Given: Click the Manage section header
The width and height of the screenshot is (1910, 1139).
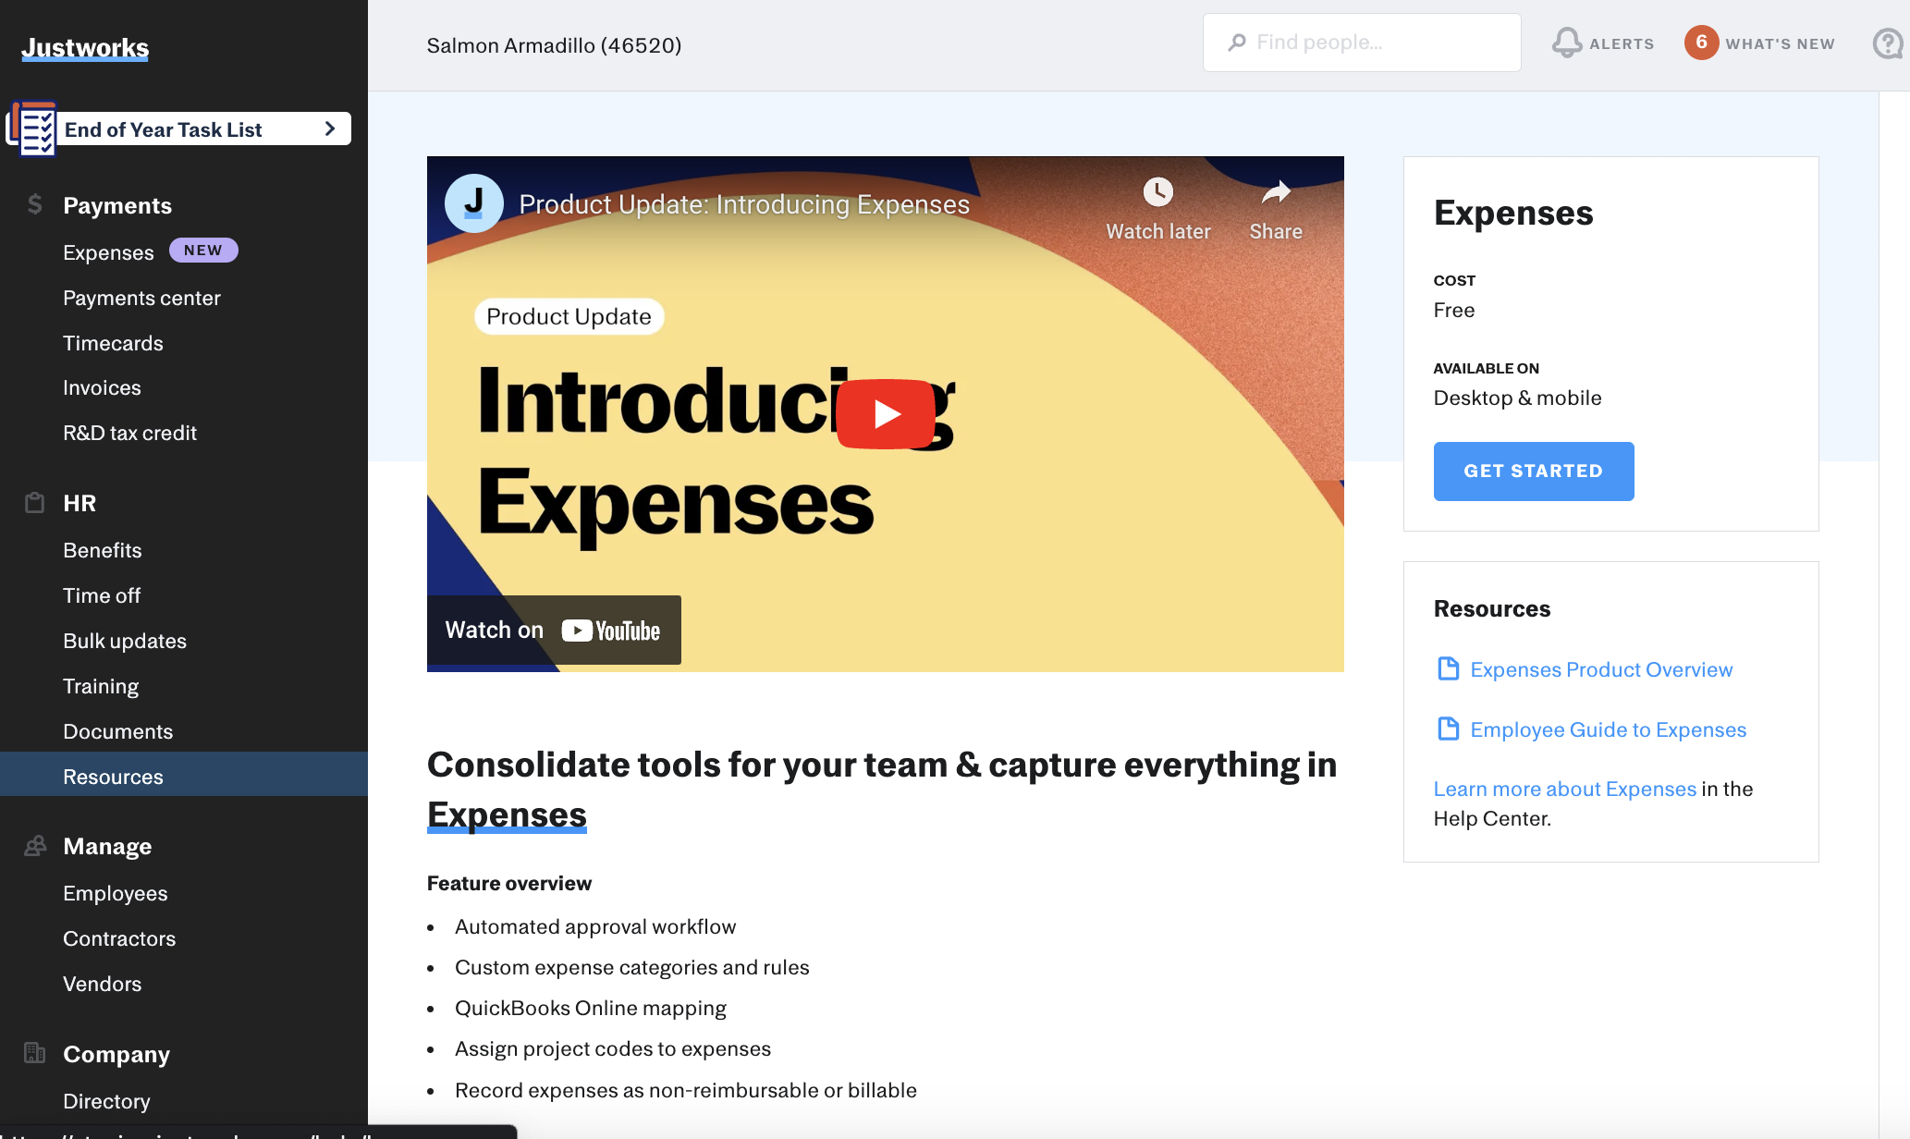Looking at the screenshot, I should pyautogui.click(x=107, y=846).
